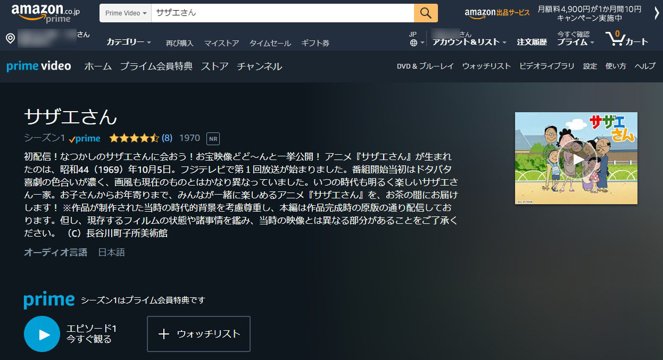Viewport: 663px width, 360px height.
Task: Add to ウォッチリスト button
Action: tap(198, 334)
